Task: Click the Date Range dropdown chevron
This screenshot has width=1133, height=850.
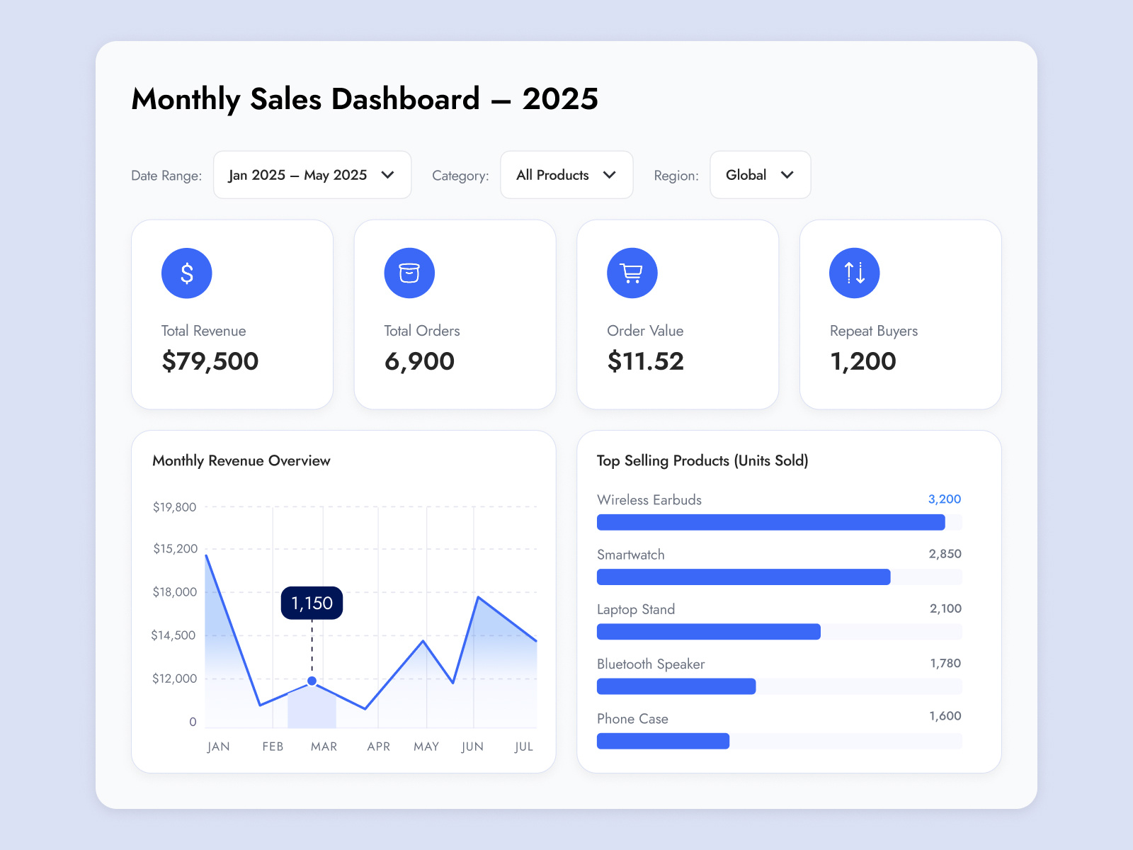Action: 388,175
